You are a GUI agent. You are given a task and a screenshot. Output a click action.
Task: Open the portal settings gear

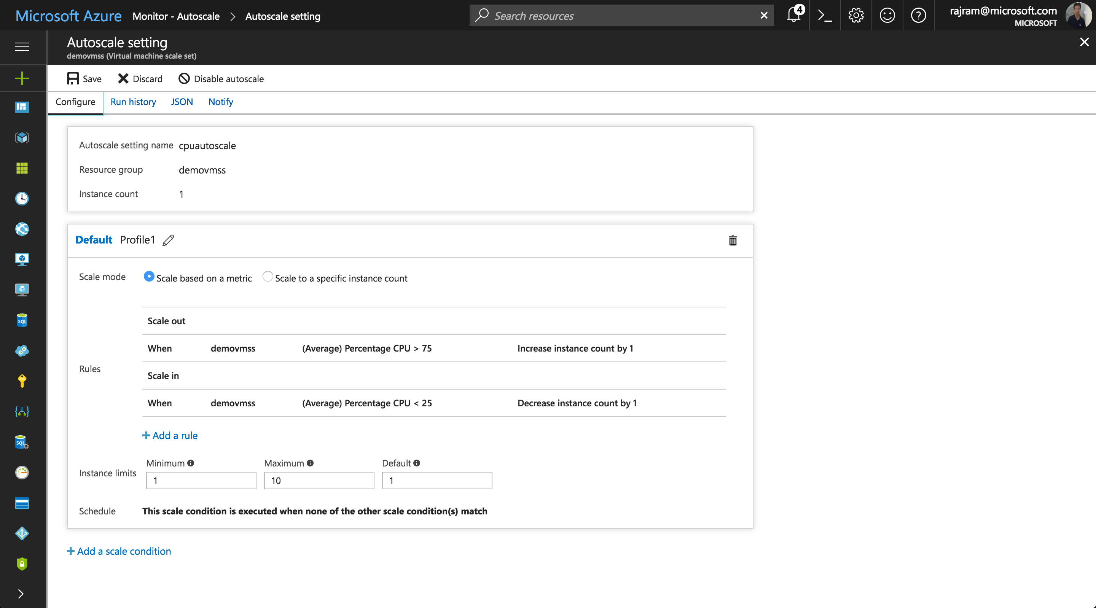(855, 16)
